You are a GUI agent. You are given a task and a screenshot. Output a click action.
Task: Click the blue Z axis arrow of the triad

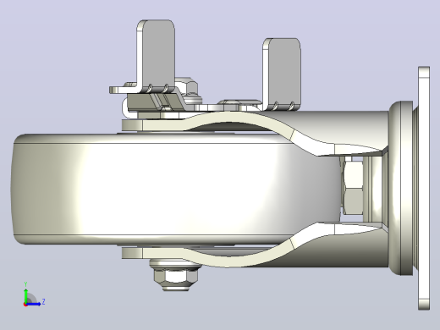[x=34, y=304]
